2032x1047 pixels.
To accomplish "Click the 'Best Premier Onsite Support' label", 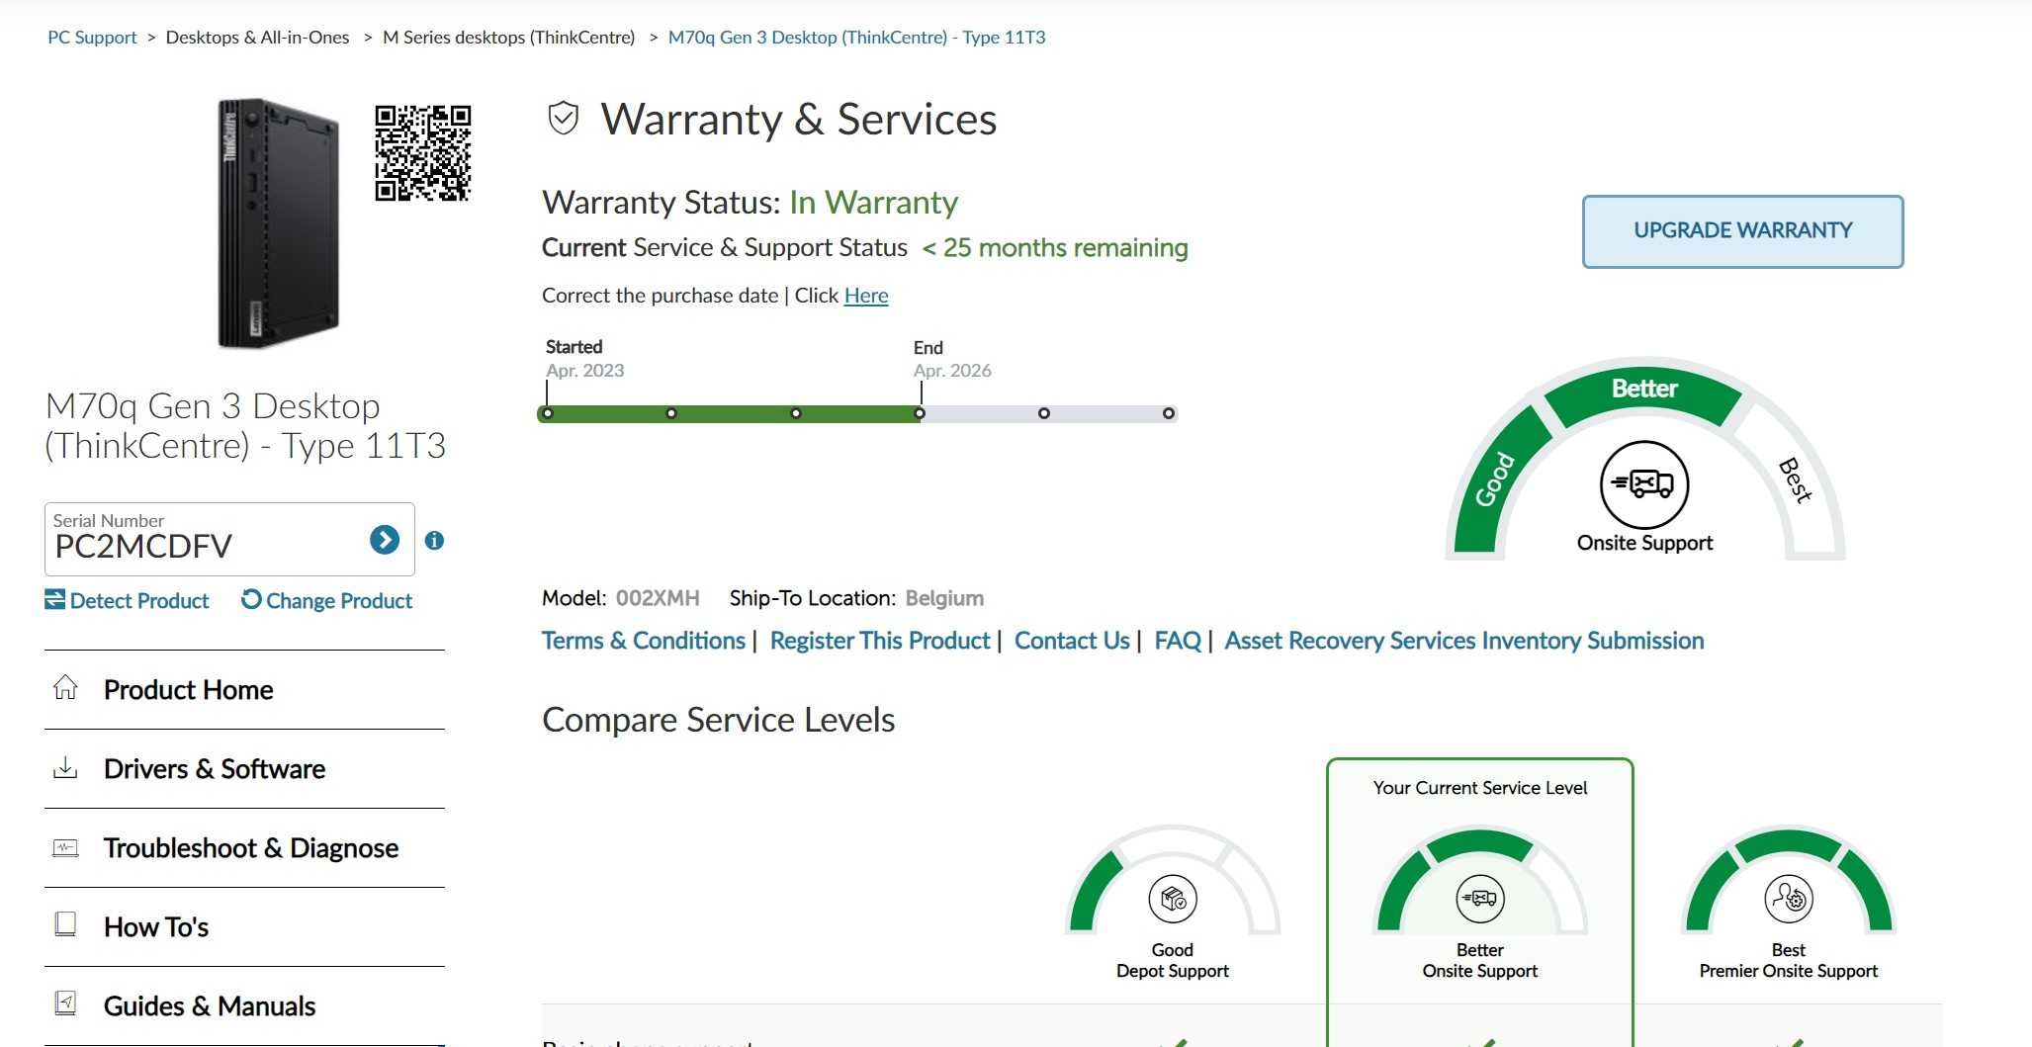I will tap(1789, 960).
